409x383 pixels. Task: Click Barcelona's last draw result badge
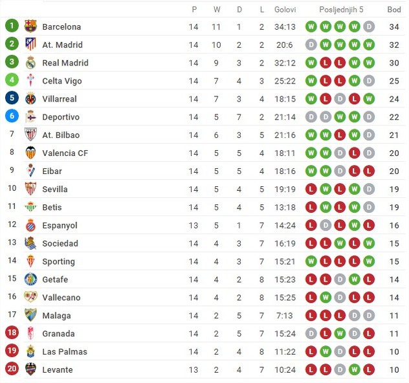coord(369,27)
